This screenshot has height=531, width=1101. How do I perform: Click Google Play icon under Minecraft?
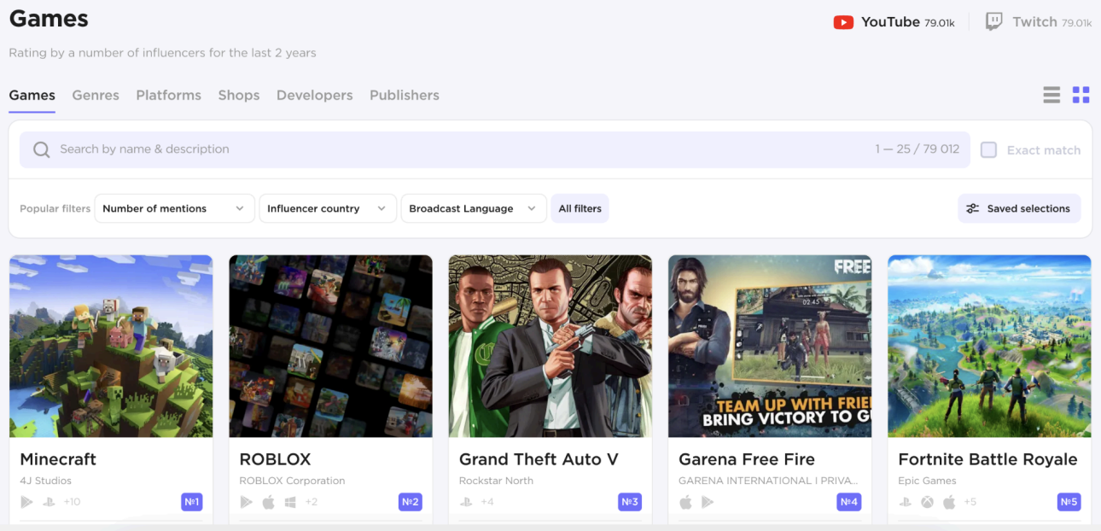tap(27, 502)
